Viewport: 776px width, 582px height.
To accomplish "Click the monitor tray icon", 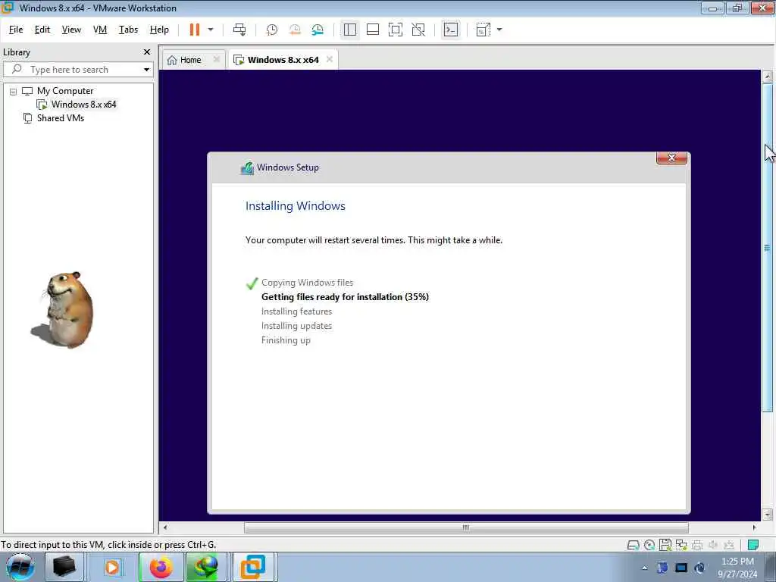I will 681,568.
